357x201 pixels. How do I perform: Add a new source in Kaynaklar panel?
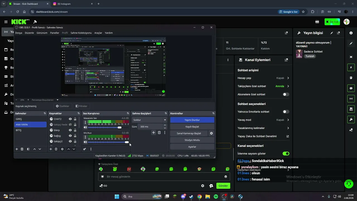pos(51,149)
